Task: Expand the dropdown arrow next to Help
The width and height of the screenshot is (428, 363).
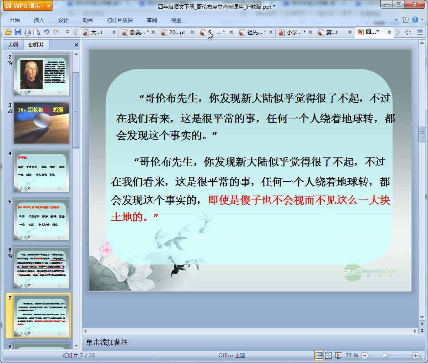Action: (422, 20)
